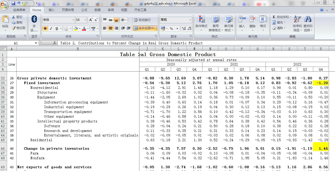Click the 自动求和 AutoSum button
Viewport: 335px width, 171px height.
click(x=281, y=17)
